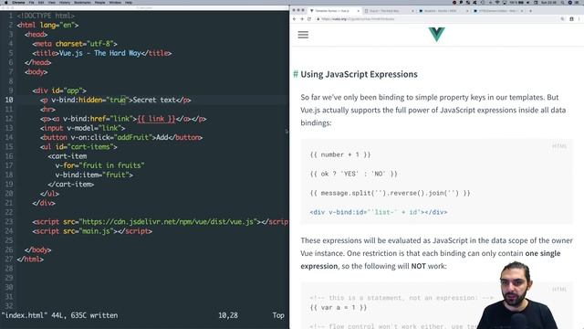584x329 pixels.
Task: Open the View menu
Action: tap(52, 2)
